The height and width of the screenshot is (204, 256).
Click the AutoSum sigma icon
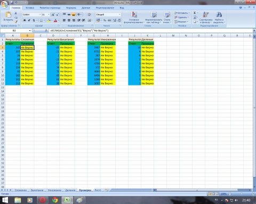(x=195, y=13)
